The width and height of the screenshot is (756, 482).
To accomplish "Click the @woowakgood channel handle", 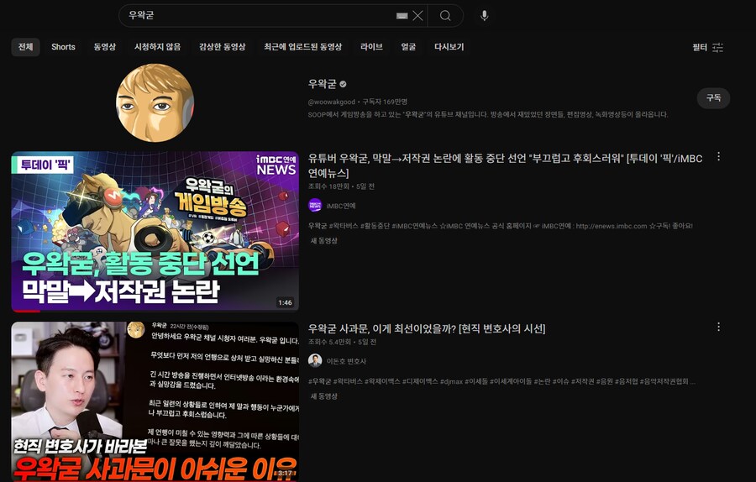I will 331,102.
